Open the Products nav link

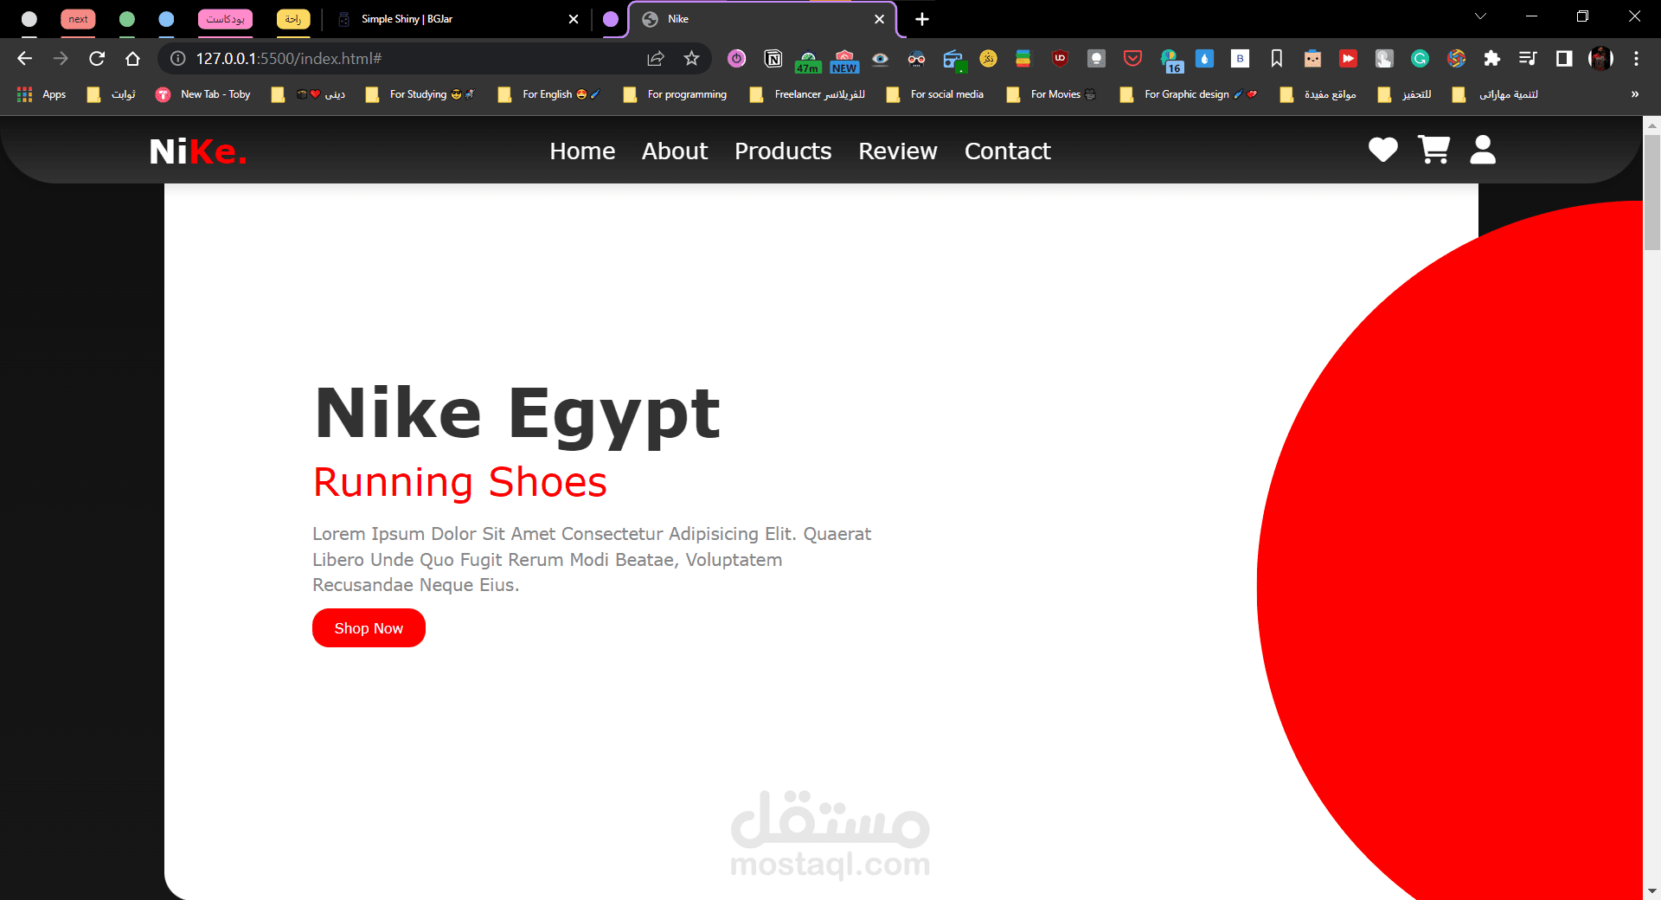783,151
